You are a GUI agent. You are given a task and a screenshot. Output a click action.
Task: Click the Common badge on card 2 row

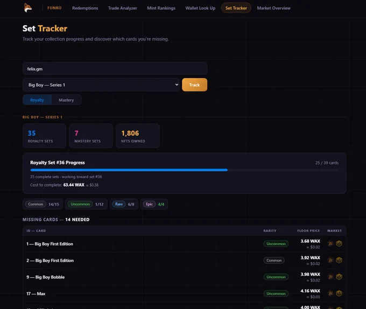click(274, 260)
